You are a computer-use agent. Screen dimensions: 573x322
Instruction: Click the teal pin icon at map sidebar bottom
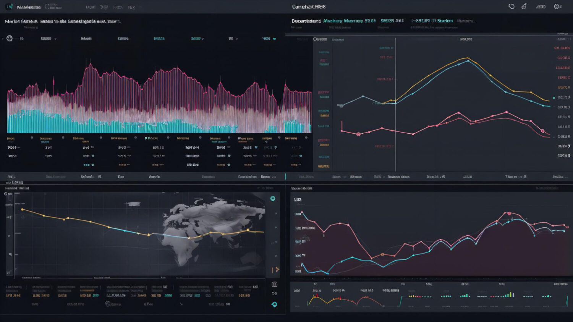274,304
